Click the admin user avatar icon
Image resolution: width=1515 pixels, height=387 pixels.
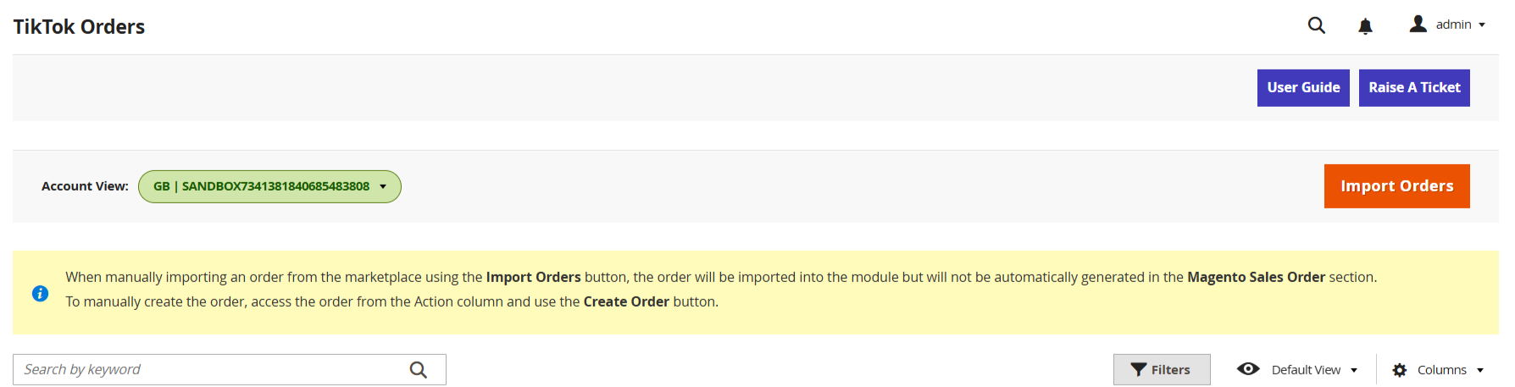1418,24
